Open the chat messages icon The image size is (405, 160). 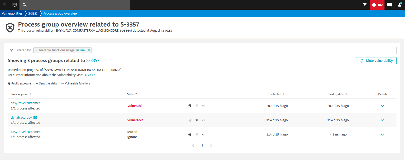[389, 5]
